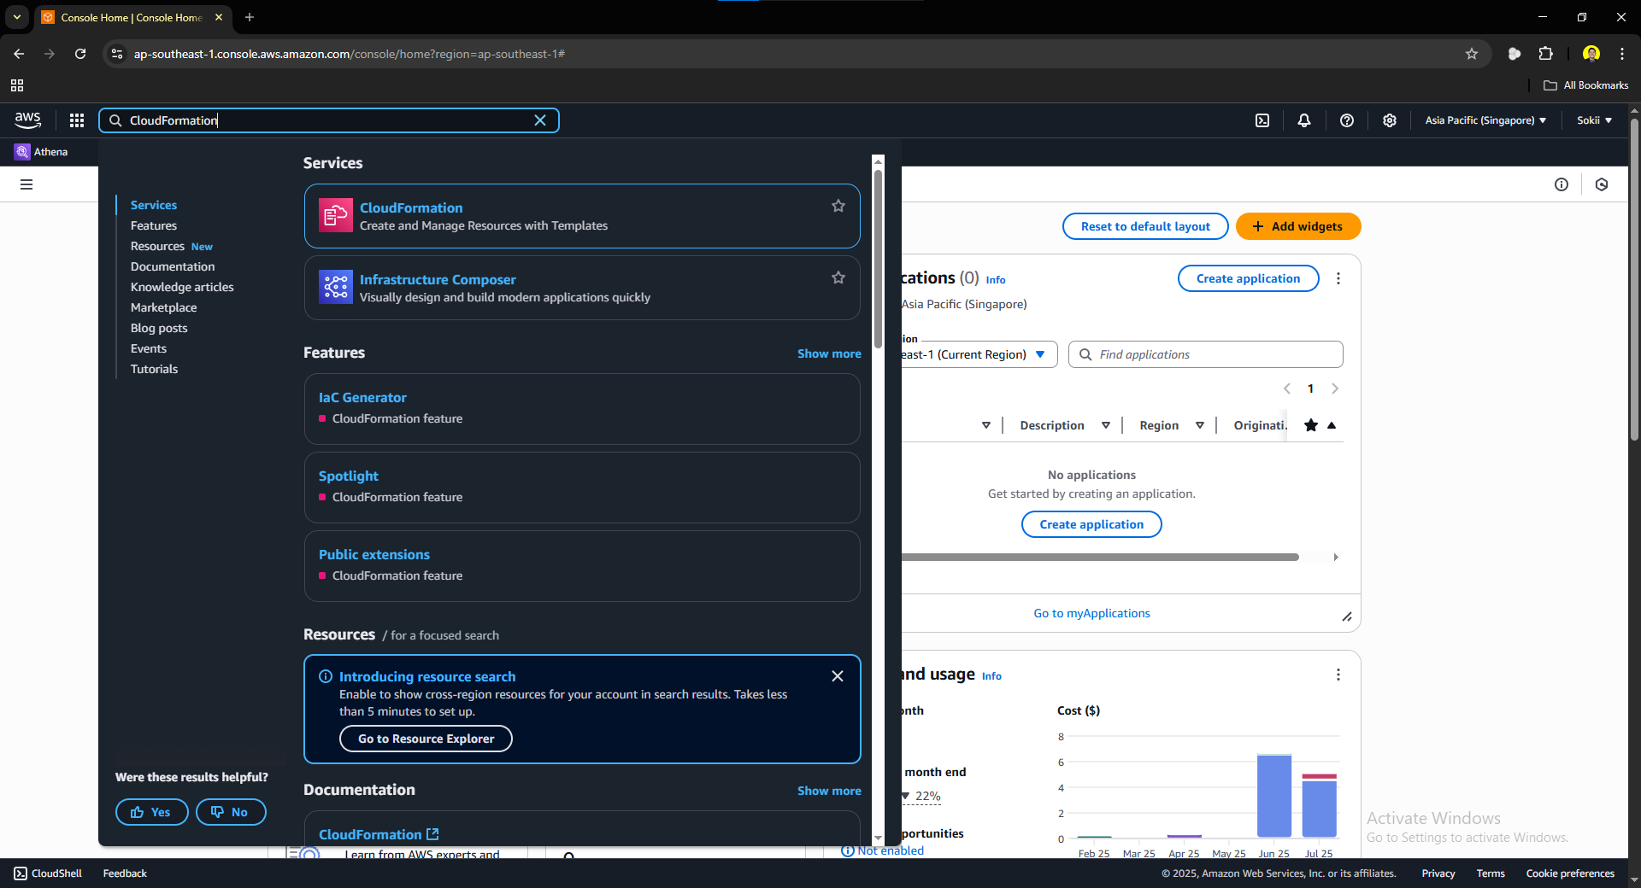Viewport: 1641px width, 888px height.
Task: Click the CloudFormation service icon
Action: point(335,215)
